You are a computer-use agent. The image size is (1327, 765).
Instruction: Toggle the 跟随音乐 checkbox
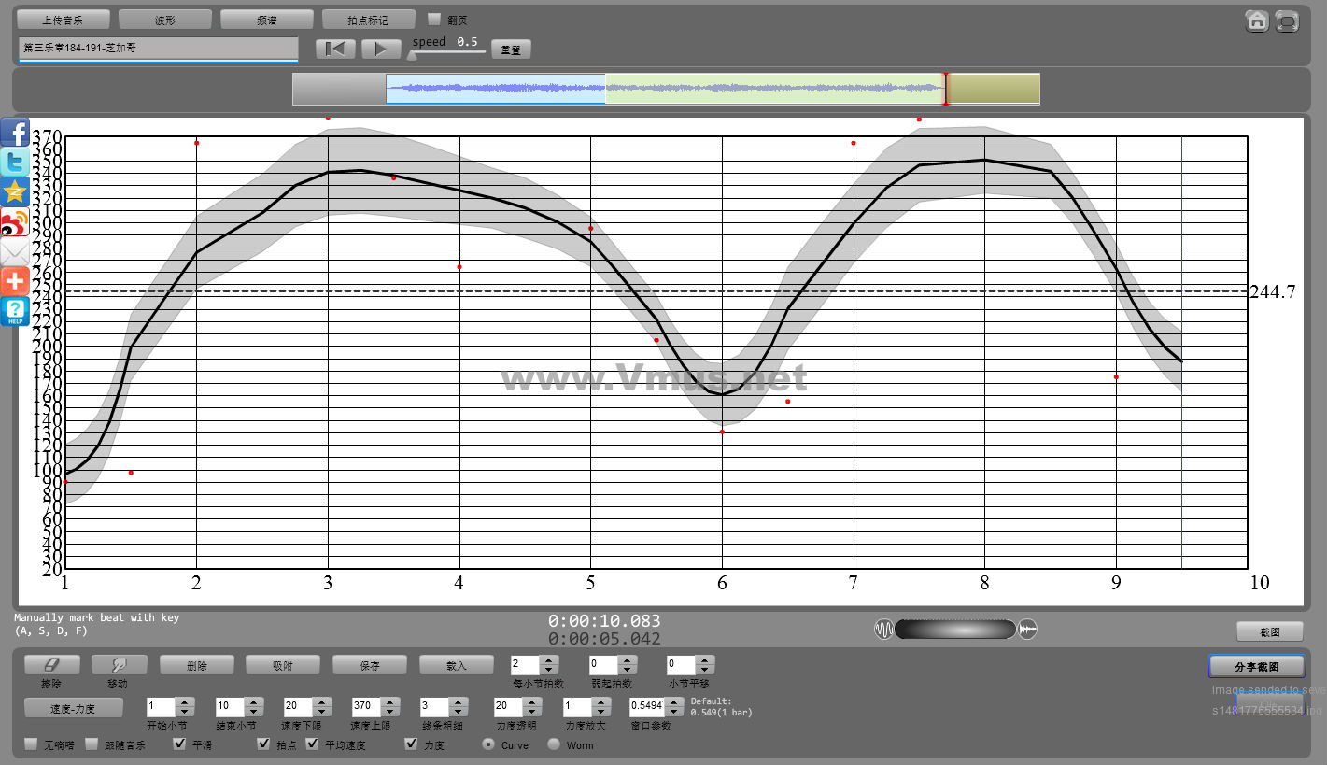pos(92,744)
